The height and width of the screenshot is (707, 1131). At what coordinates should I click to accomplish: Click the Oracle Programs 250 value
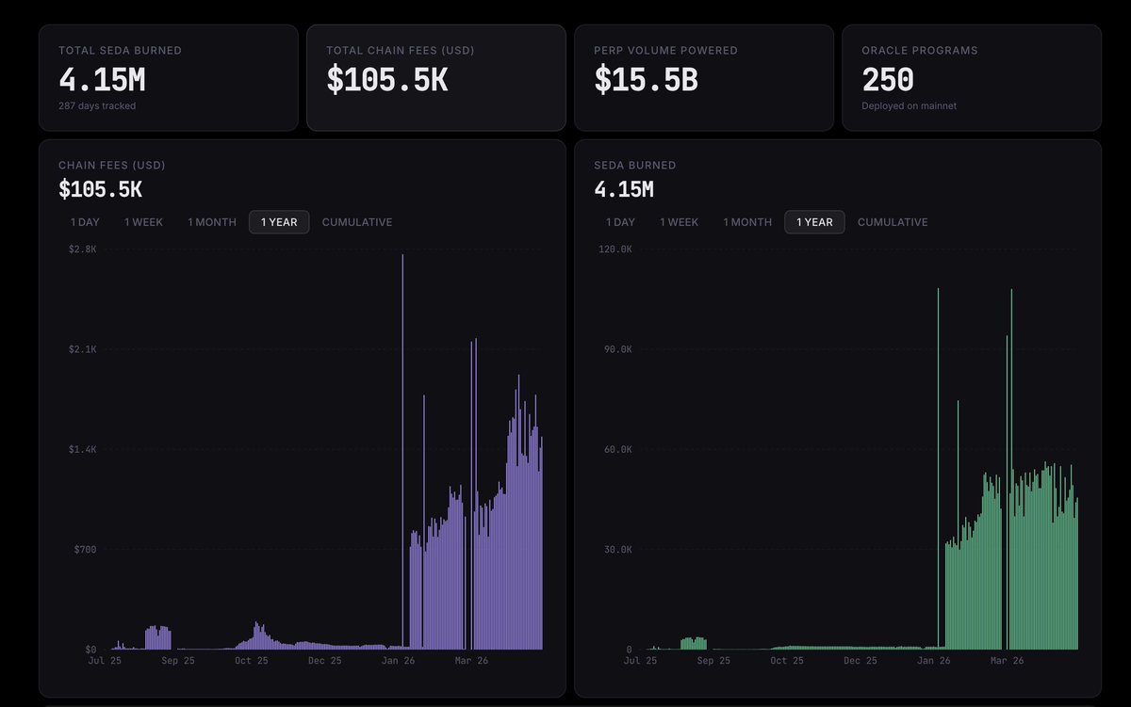(x=888, y=80)
